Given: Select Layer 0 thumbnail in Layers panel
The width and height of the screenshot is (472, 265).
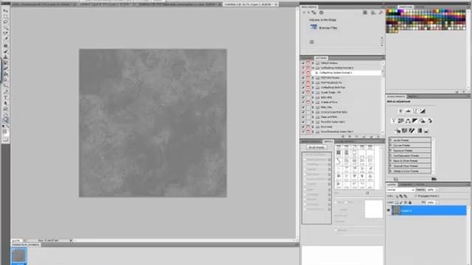Looking at the screenshot, I should click(x=396, y=211).
